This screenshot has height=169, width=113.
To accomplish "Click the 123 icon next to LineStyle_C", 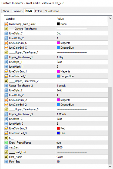I will [6, 34].
